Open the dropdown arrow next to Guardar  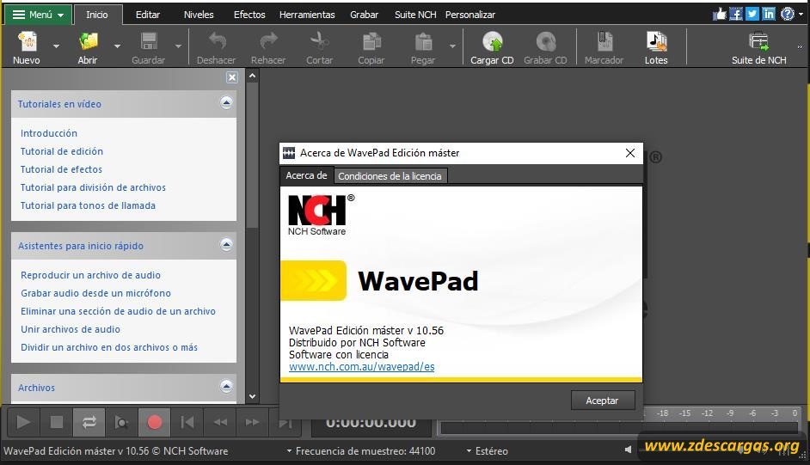click(178, 46)
